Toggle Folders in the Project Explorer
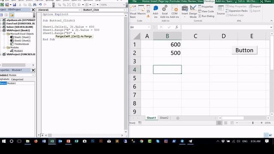Image resolution: width=274 pixels, height=154 pixels. pyautogui.click(x=12, y=15)
